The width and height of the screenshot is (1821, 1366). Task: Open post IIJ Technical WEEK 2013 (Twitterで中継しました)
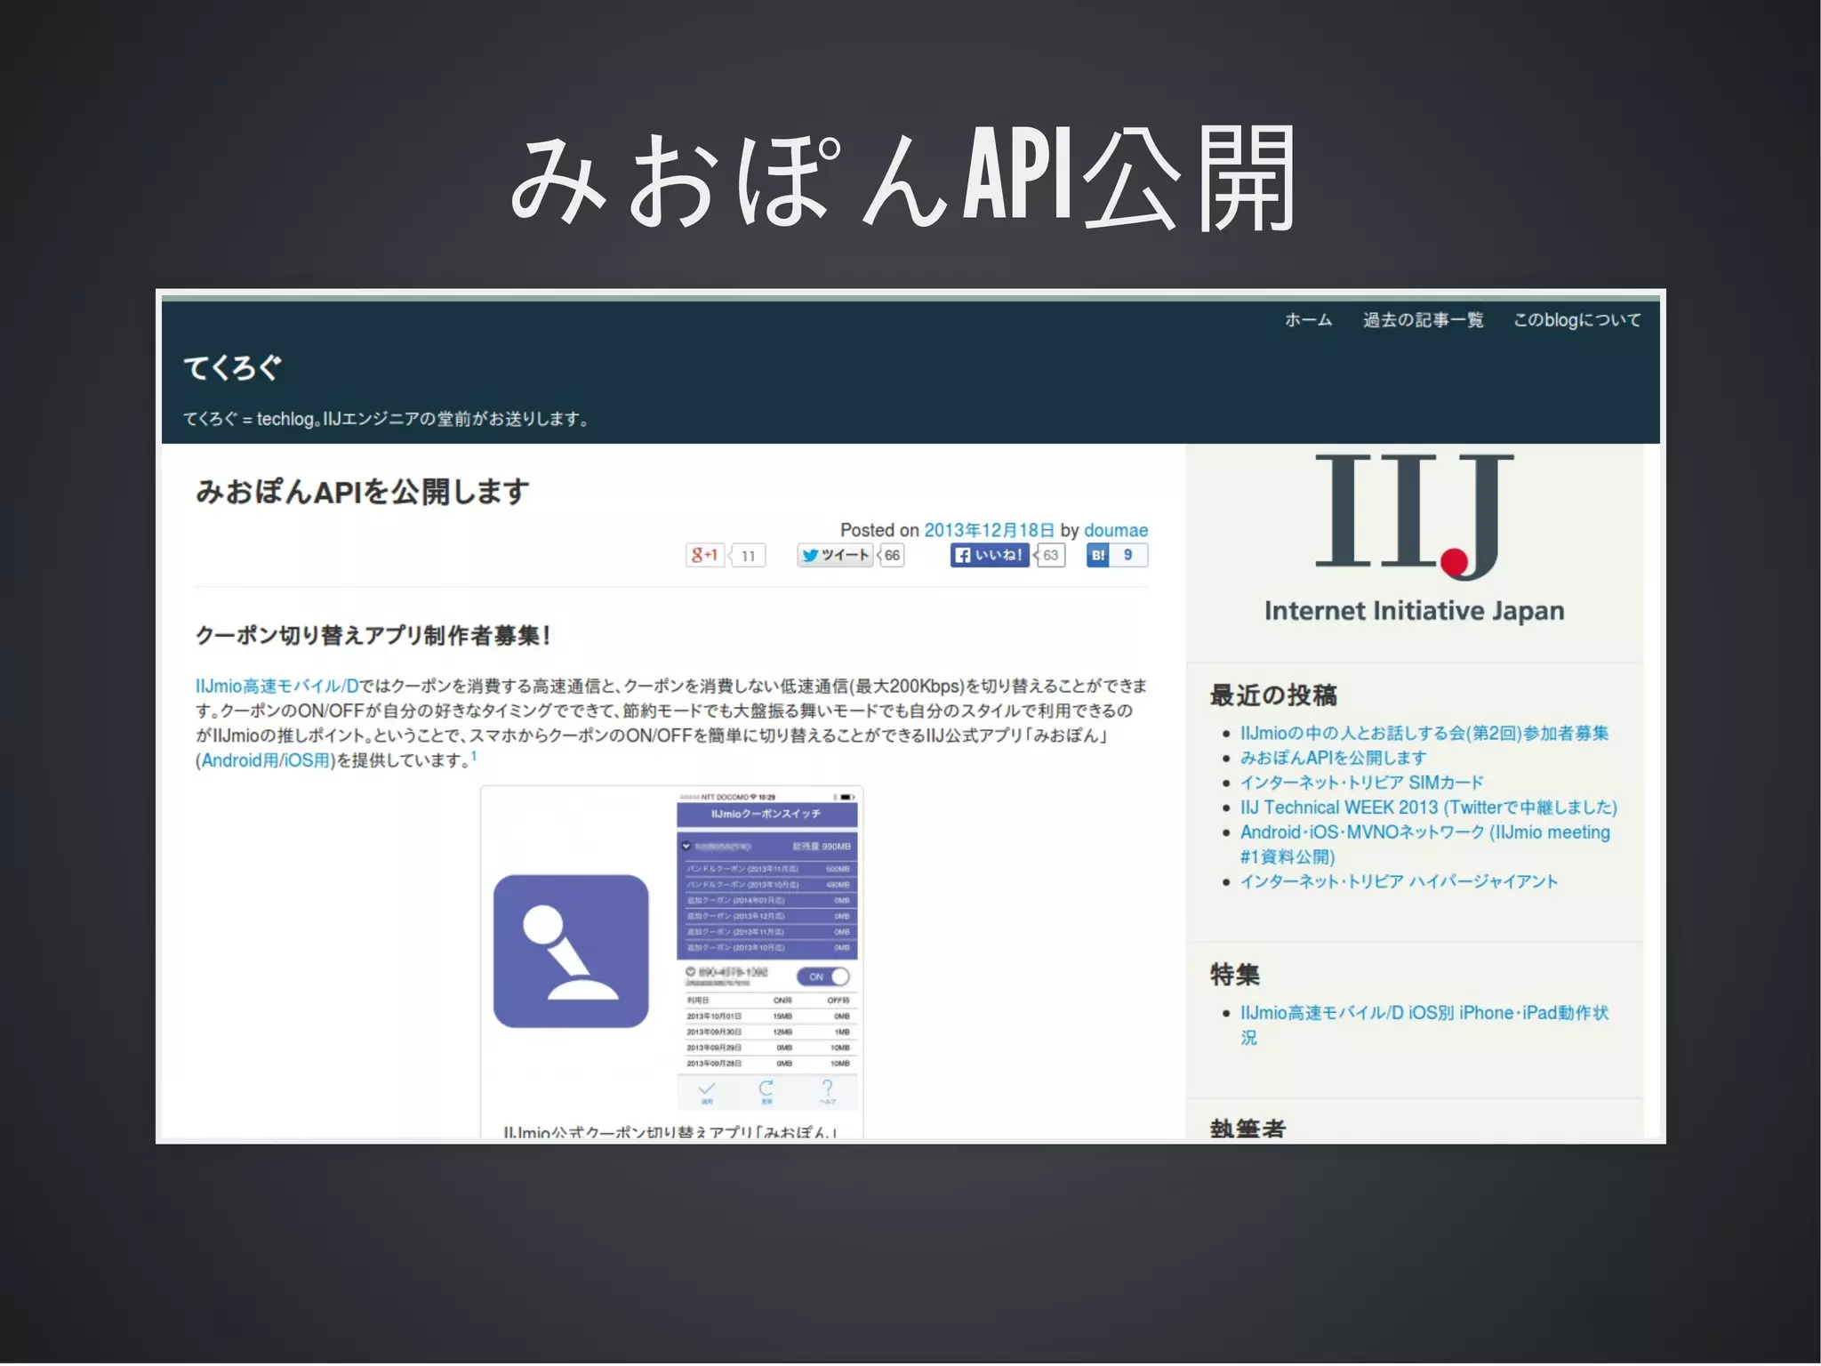pos(1428,808)
